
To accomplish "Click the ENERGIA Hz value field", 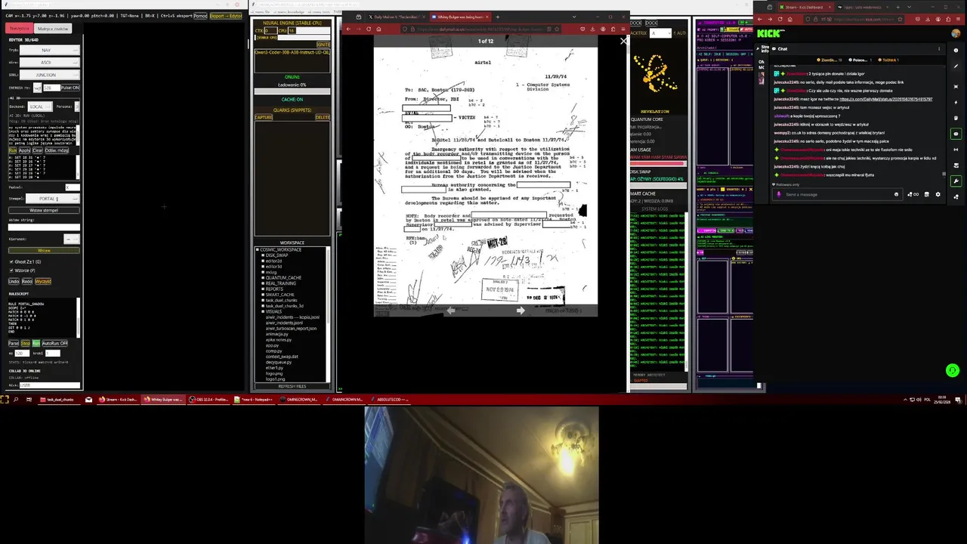I will pyautogui.click(x=51, y=88).
